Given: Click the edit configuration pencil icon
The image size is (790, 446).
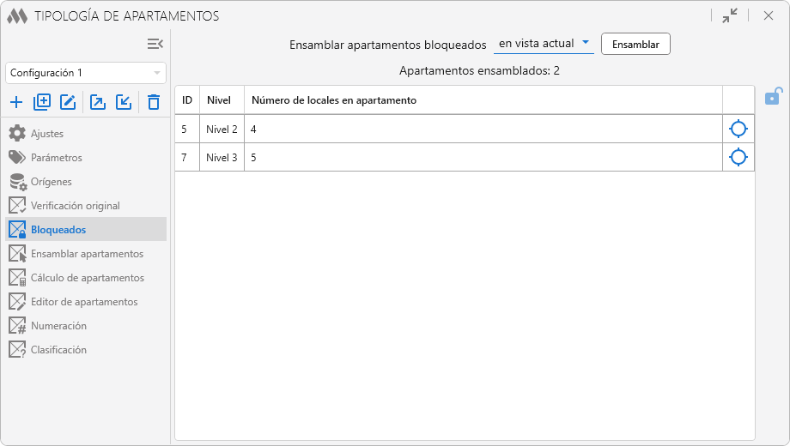Looking at the screenshot, I should pyautogui.click(x=68, y=103).
